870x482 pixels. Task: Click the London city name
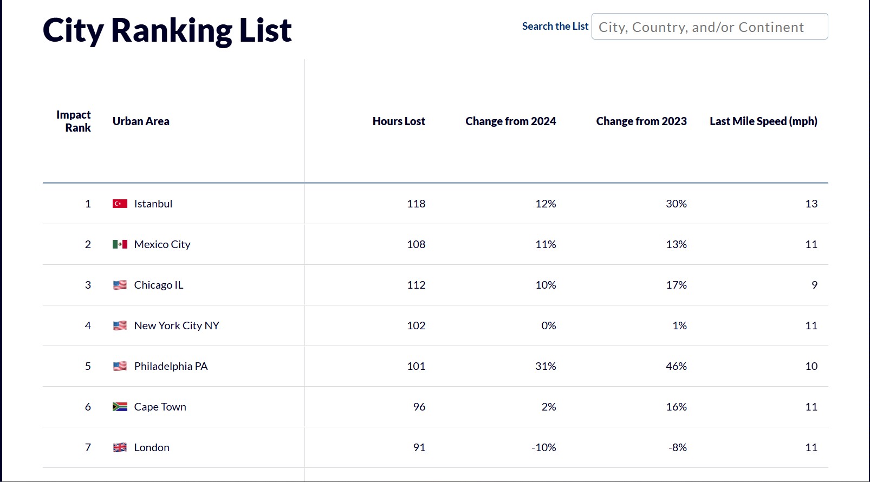point(152,447)
